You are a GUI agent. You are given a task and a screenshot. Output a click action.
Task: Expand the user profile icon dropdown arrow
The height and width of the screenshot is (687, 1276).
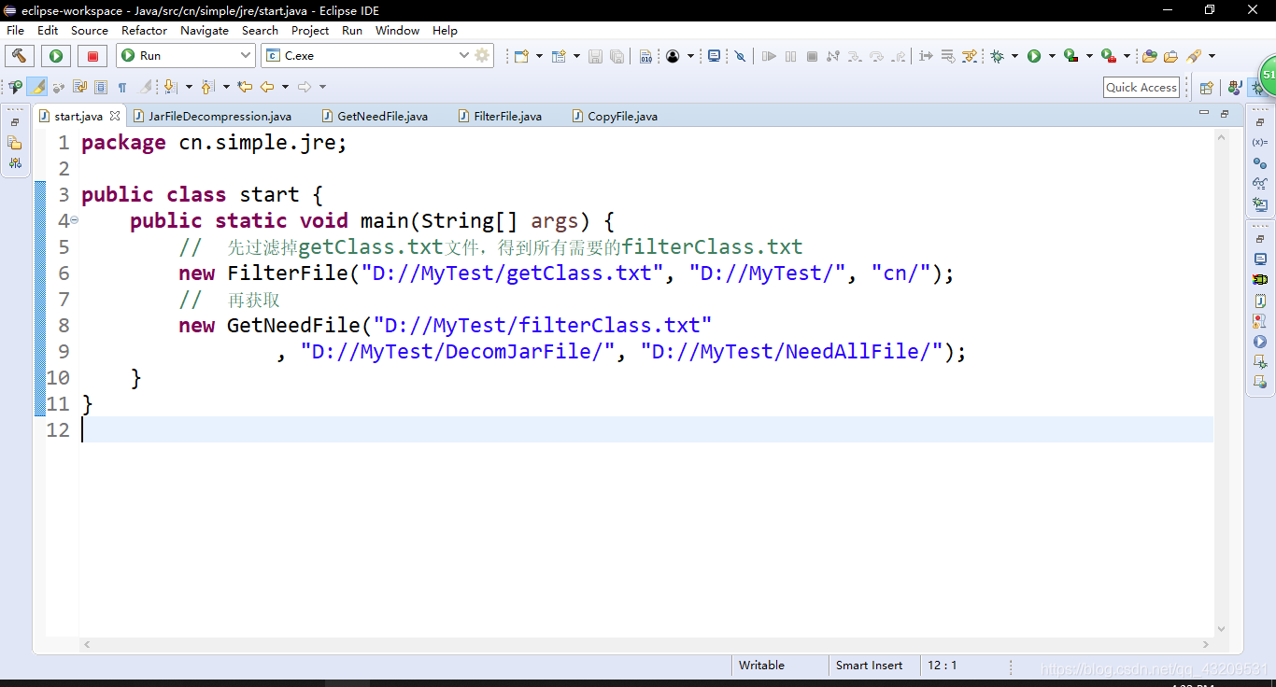coord(690,56)
